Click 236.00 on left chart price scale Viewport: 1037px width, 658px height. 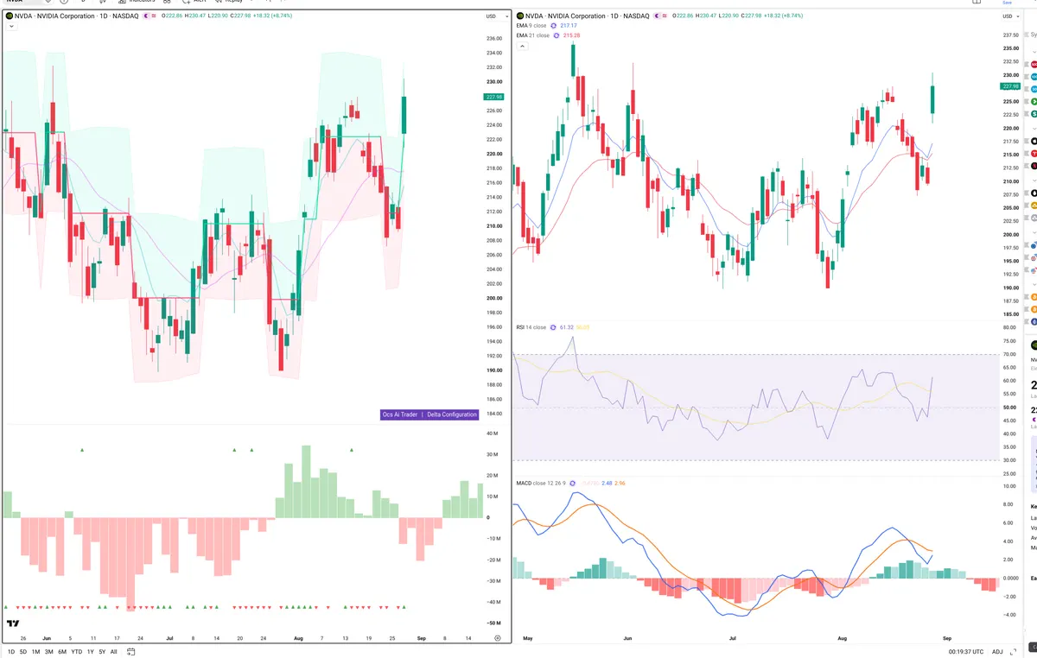tap(494, 39)
